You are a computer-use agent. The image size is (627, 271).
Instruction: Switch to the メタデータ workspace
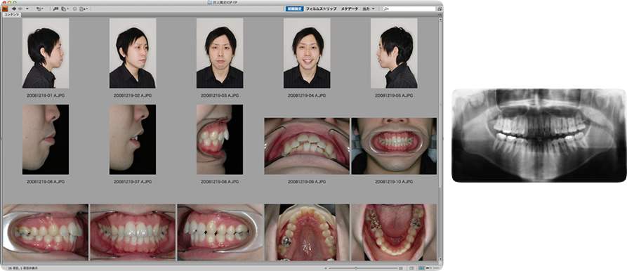[x=350, y=9]
